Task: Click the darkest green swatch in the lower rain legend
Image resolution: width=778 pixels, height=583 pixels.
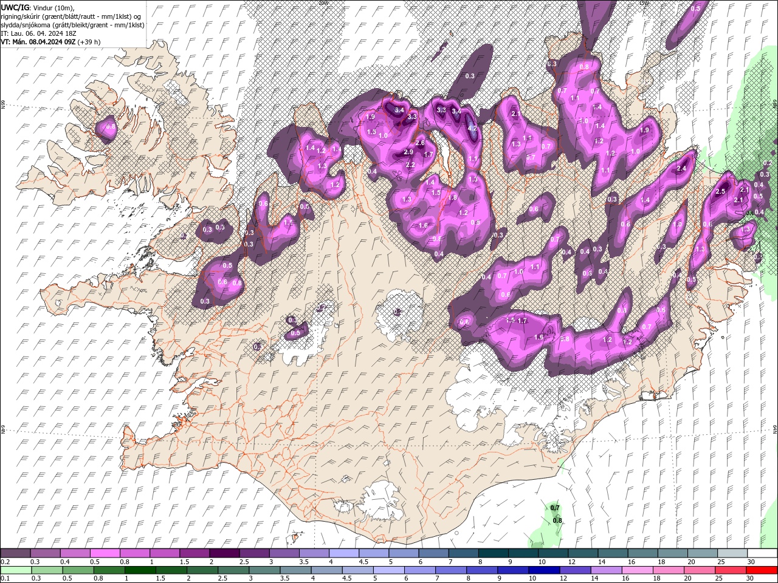Action: click(139, 570)
